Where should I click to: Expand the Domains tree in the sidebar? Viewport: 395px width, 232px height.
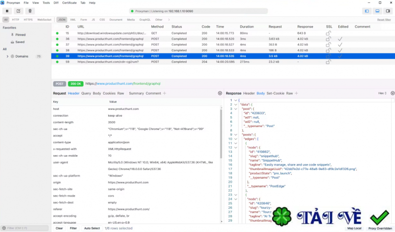coord(7,56)
